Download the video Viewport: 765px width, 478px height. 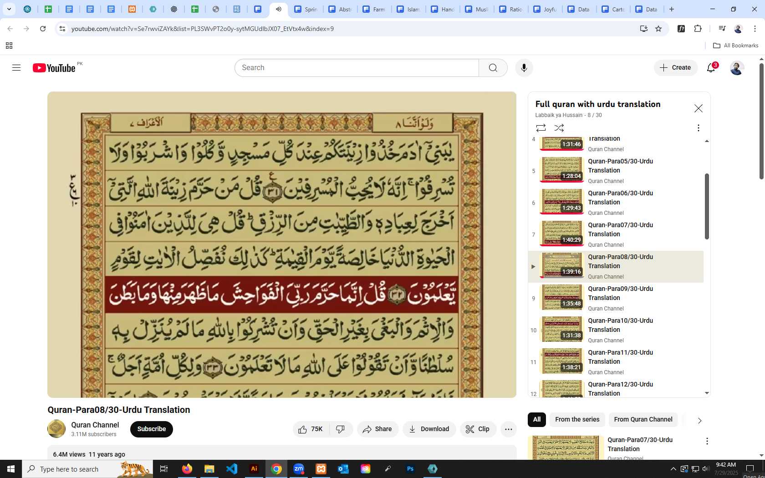429,429
